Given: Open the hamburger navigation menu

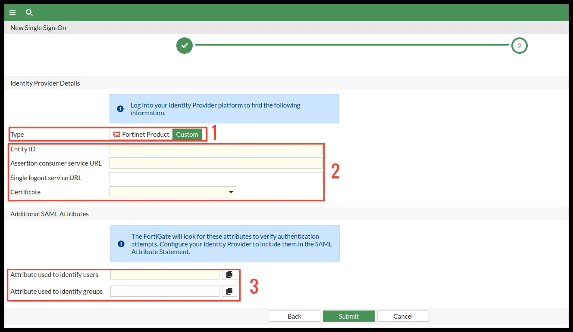Looking at the screenshot, I should pos(13,13).
